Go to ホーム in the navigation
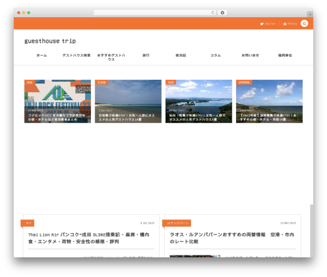 coord(41,55)
